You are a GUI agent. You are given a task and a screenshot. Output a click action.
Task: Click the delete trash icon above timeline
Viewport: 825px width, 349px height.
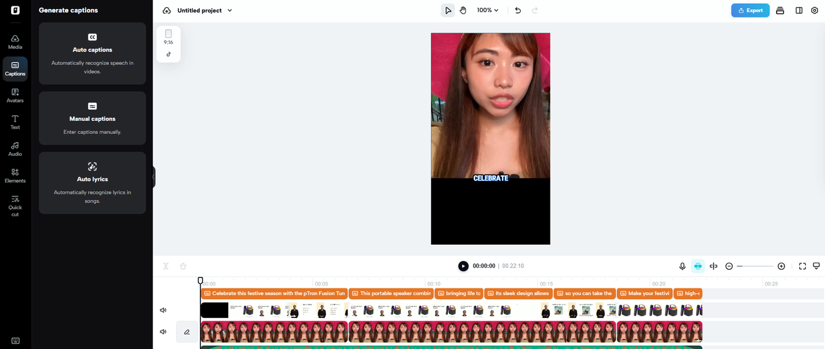183,266
